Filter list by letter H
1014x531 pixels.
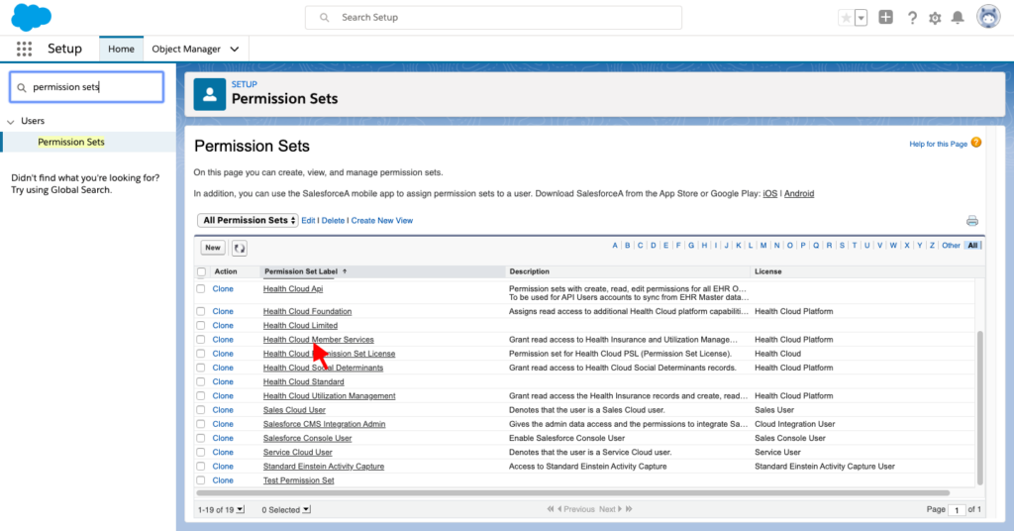pos(704,245)
